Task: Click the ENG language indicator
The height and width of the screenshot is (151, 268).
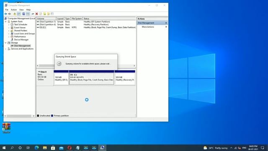Action: click(x=244, y=148)
